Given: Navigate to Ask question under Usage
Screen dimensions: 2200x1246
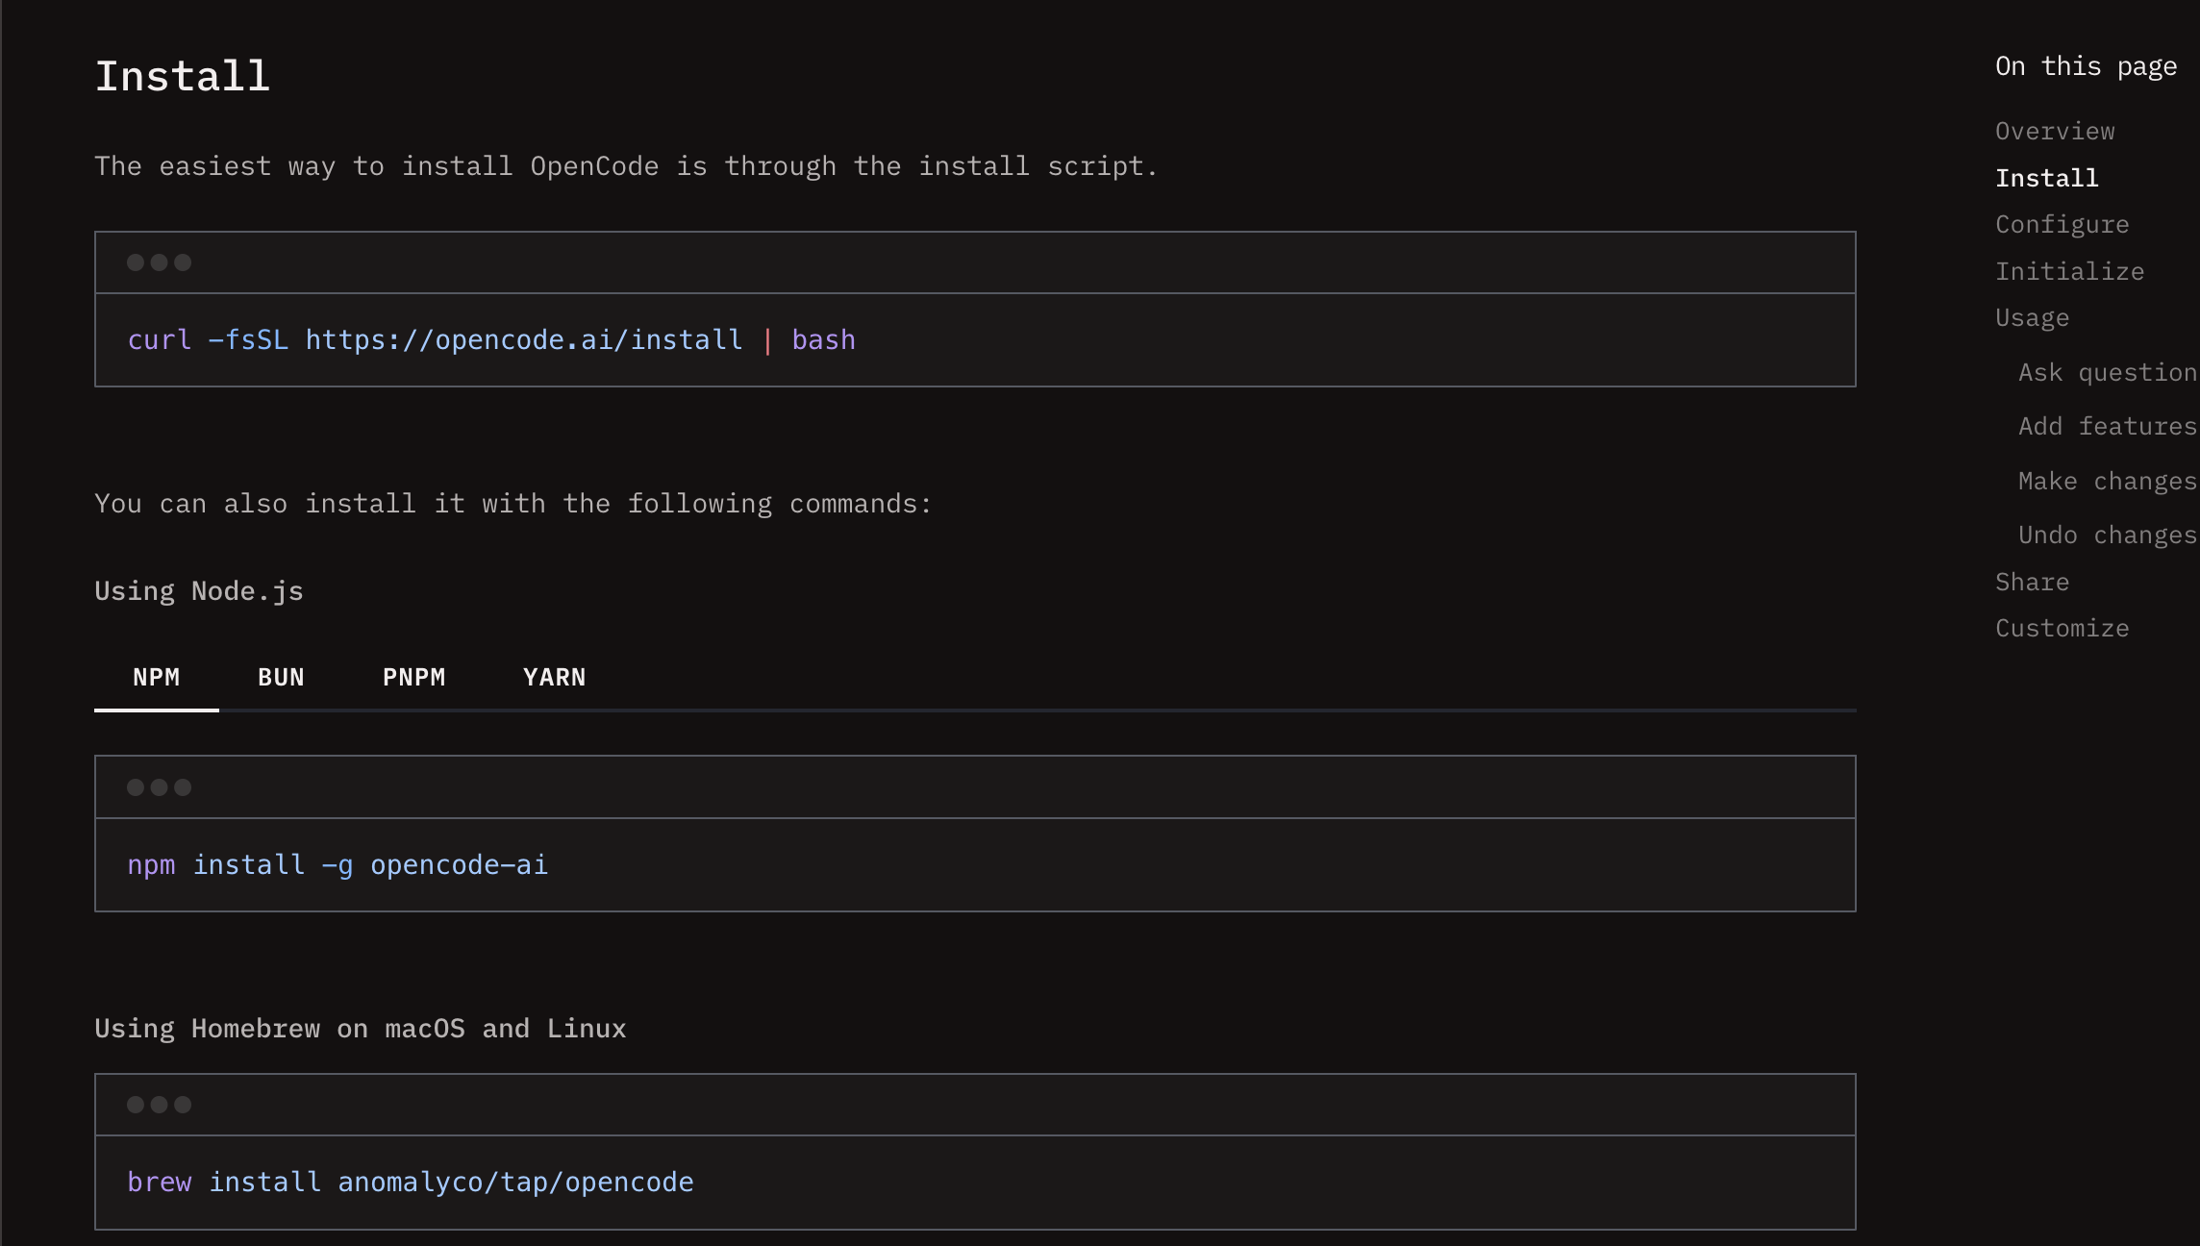Looking at the screenshot, I should pos(2106,372).
